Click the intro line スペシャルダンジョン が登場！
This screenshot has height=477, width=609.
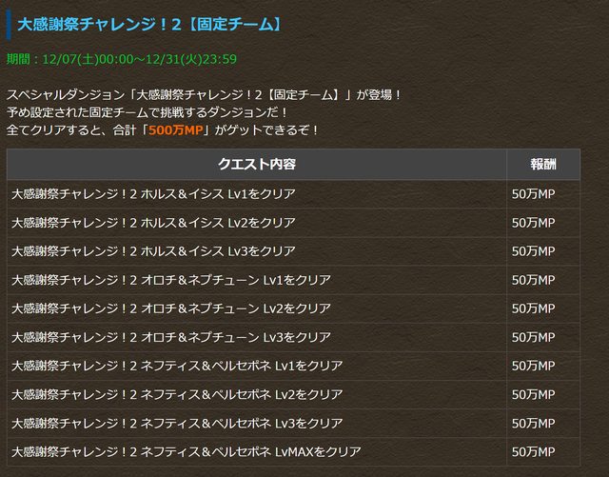205,95
